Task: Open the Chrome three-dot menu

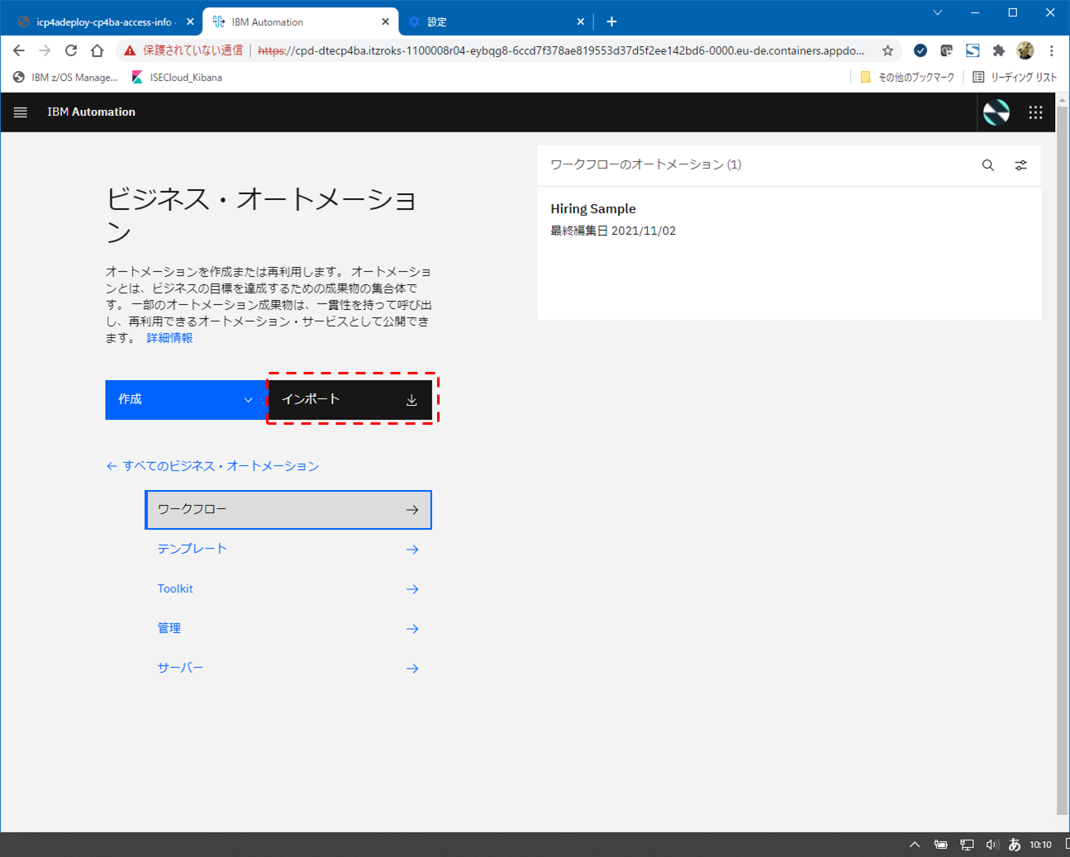Action: [x=1051, y=50]
